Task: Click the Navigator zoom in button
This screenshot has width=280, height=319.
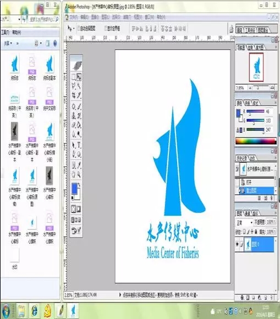Action: click(272, 88)
